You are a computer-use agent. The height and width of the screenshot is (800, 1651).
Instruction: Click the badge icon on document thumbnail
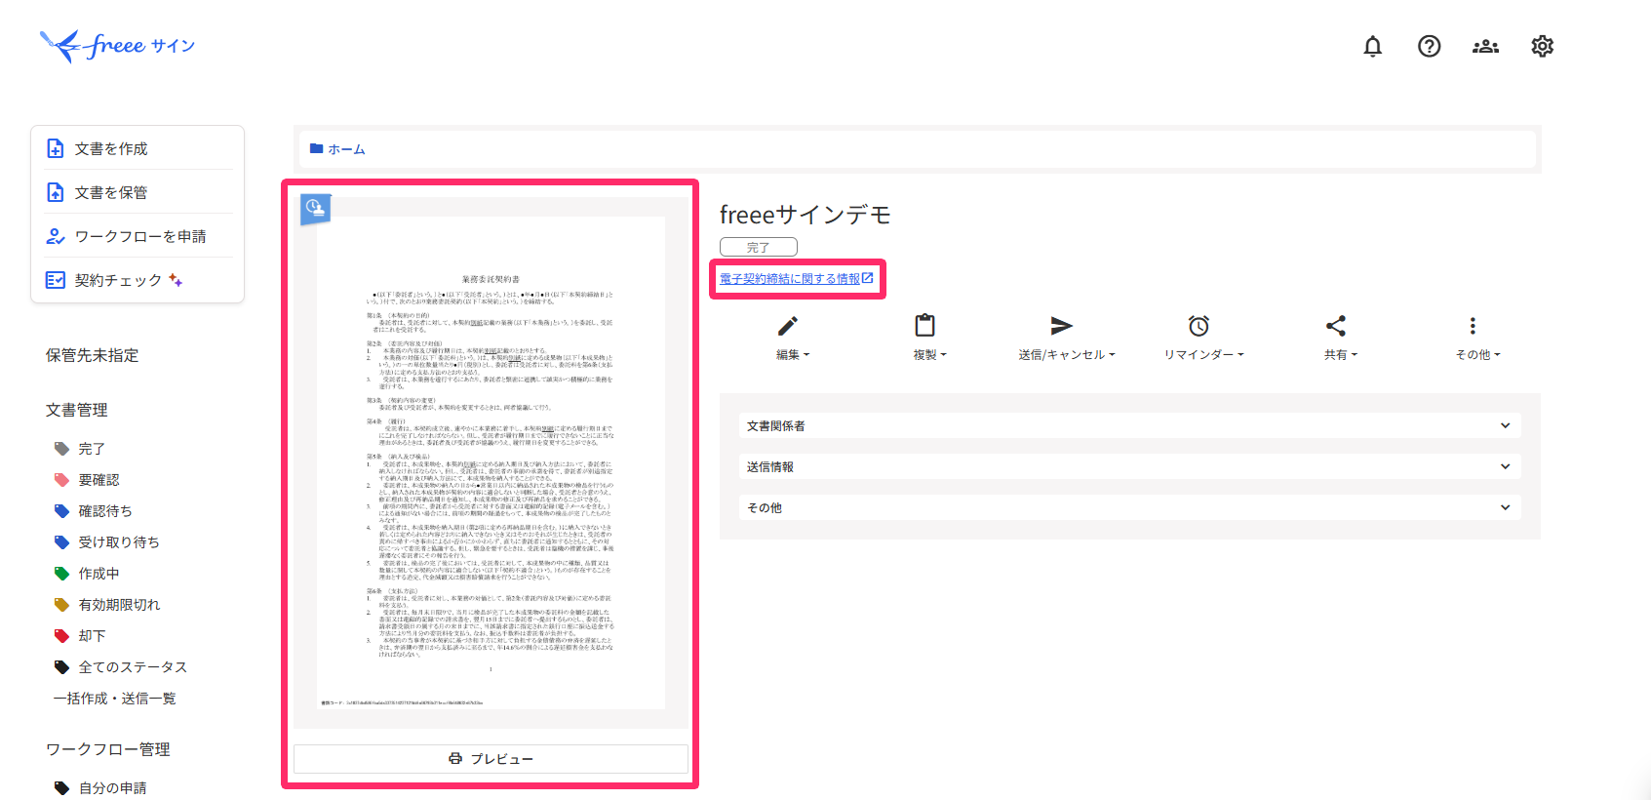pyautogui.click(x=315, y=208)
